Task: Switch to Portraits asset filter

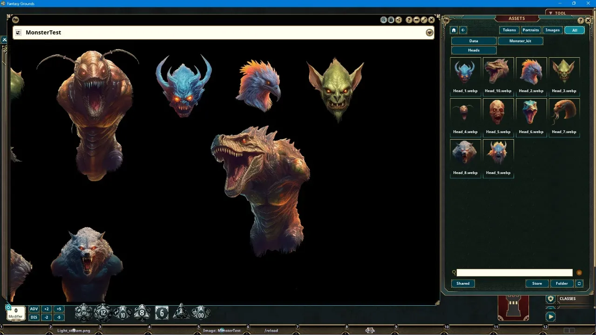Action: (531, 30)
